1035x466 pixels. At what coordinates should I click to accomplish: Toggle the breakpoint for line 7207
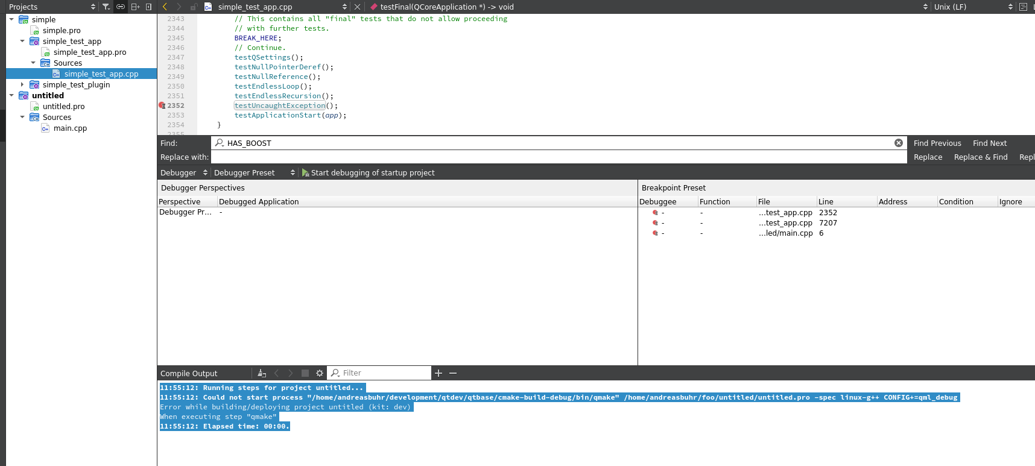pos(656,223)
